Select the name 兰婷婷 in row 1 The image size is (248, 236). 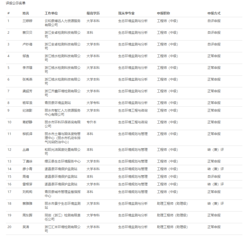click(x=27, y=21)
